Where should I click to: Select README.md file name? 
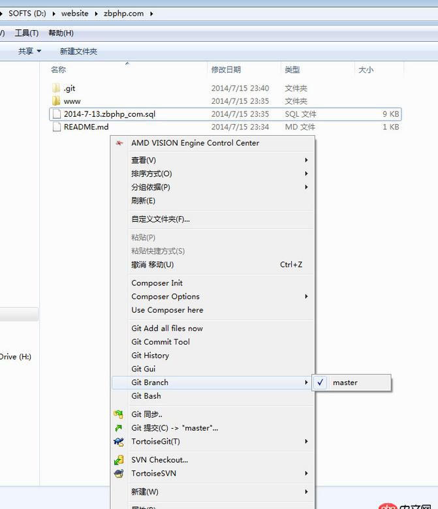tap(86, 127)
